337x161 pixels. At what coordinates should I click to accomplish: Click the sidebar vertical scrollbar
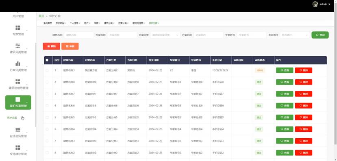[36, 85]
